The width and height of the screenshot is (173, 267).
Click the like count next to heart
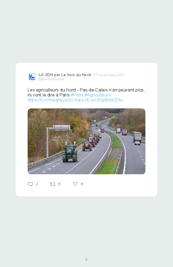(x=82, y=184)
